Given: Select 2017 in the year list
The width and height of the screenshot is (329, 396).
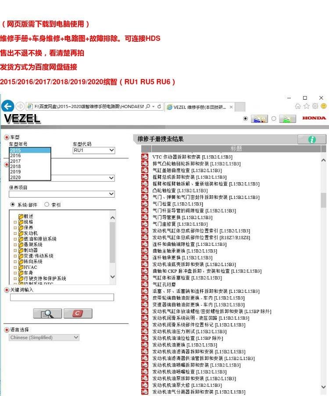Looking at the screenshot, I should [30, 161].
